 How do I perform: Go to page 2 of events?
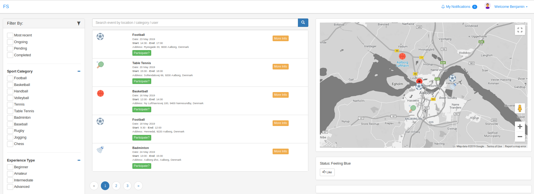[x=116, y=186]
